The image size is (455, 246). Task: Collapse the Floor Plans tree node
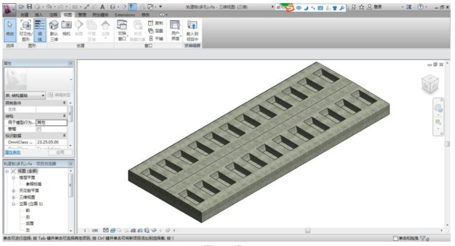point(13,178)
